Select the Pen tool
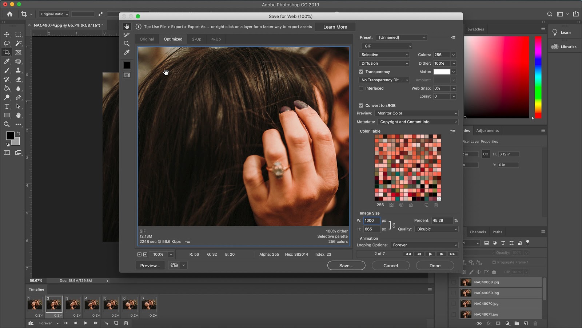Image resolution: width=582 pixels, height=328 pixels. click(x=18, y=97)
